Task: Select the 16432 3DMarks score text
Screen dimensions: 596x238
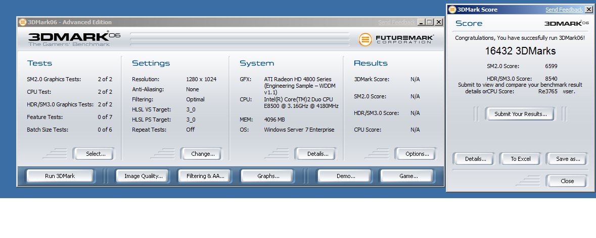Action: point(520,51)
